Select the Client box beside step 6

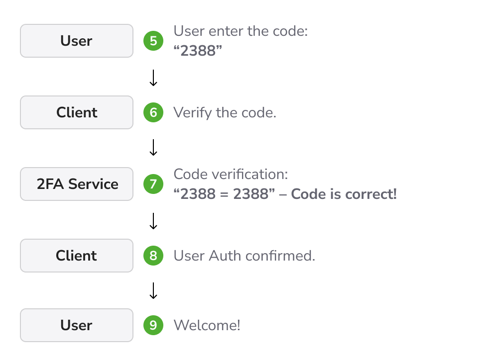point(77,112)
